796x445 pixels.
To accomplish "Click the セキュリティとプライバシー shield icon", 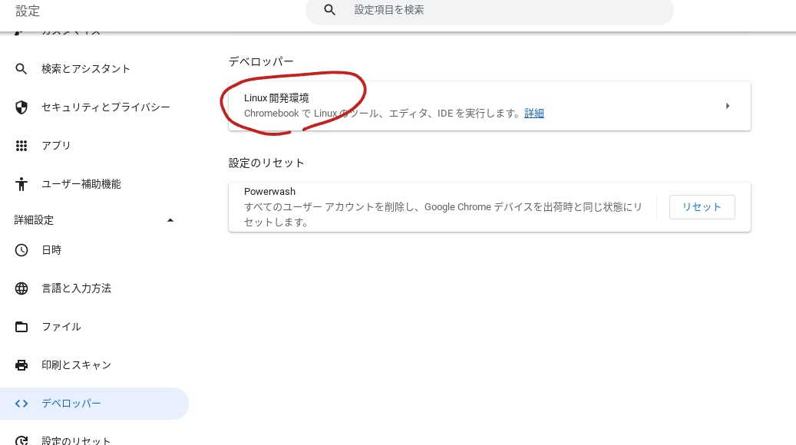I will (x=21, y=107).
